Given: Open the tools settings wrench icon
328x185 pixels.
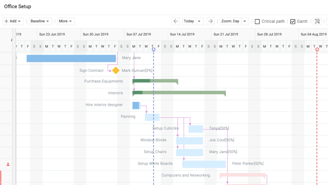Looking at the screenshot, I should point(317,21).
